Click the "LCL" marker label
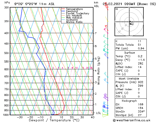 [x=98, y=113]
